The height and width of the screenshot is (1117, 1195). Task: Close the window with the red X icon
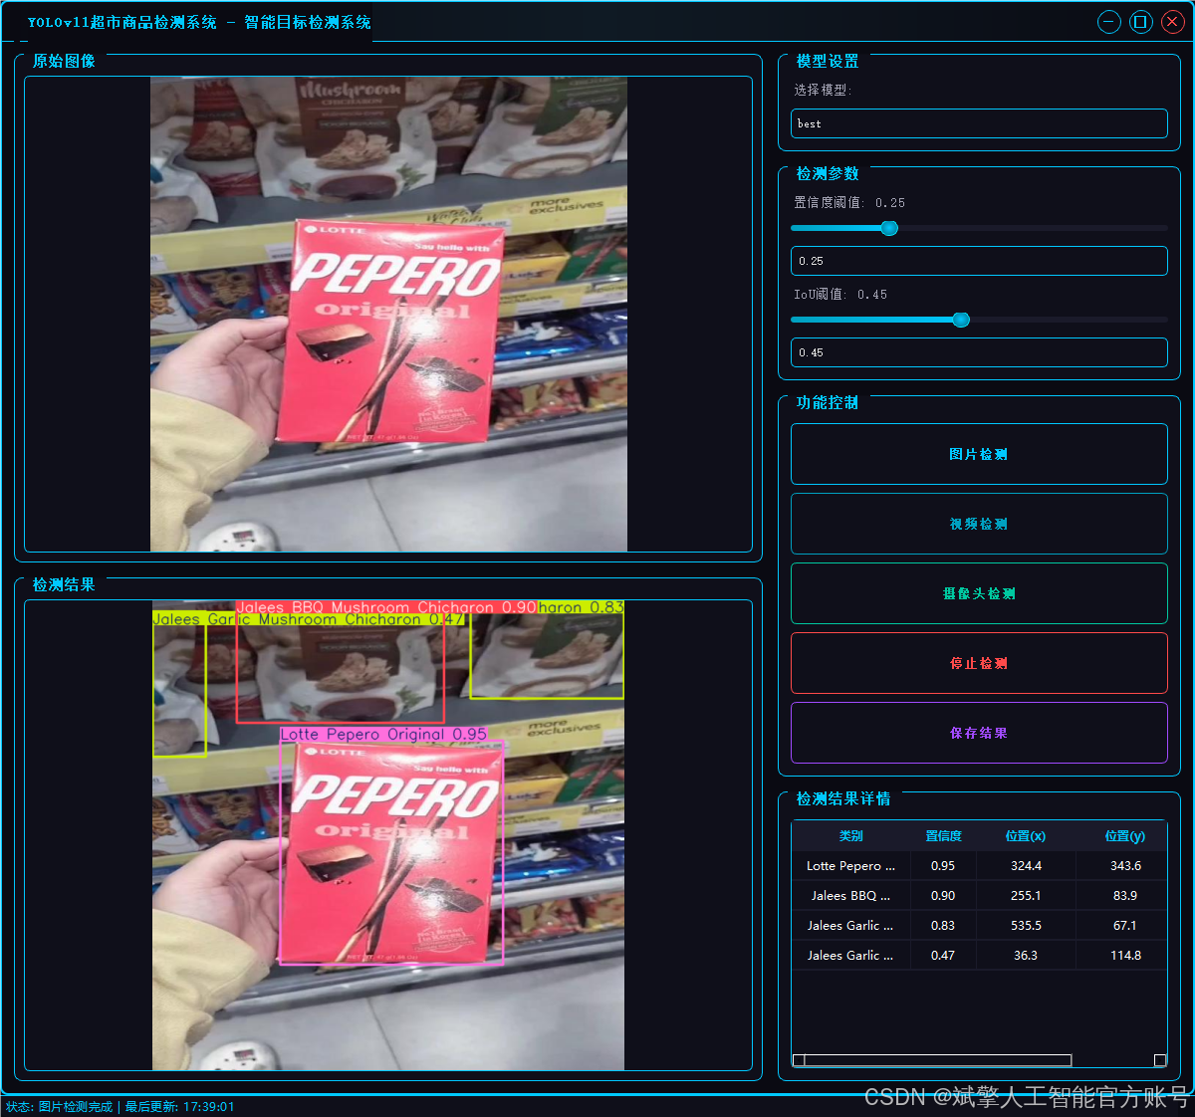1173,22
